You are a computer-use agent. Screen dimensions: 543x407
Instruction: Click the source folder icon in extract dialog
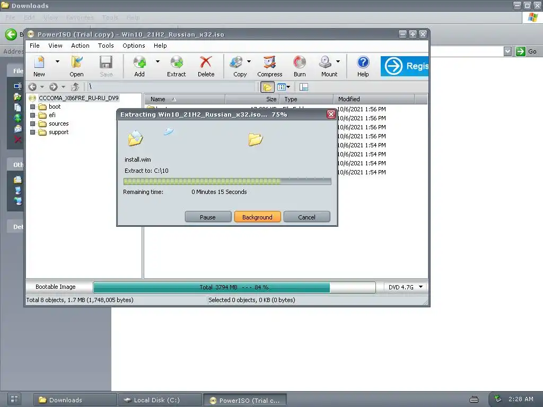coord(135,138)
